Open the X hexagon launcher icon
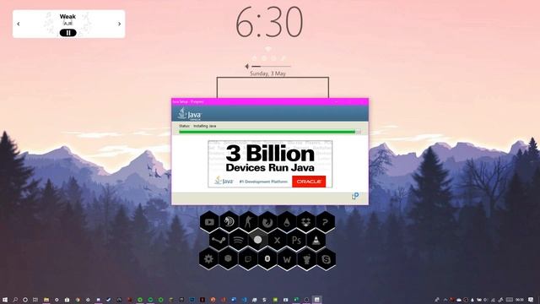This screenshot has height=304, width=540. [277, 240]
